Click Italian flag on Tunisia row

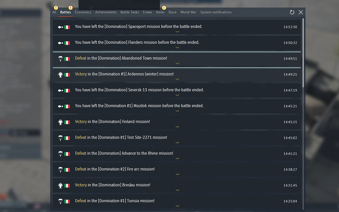pyautogui.click(x=67, y=202)
